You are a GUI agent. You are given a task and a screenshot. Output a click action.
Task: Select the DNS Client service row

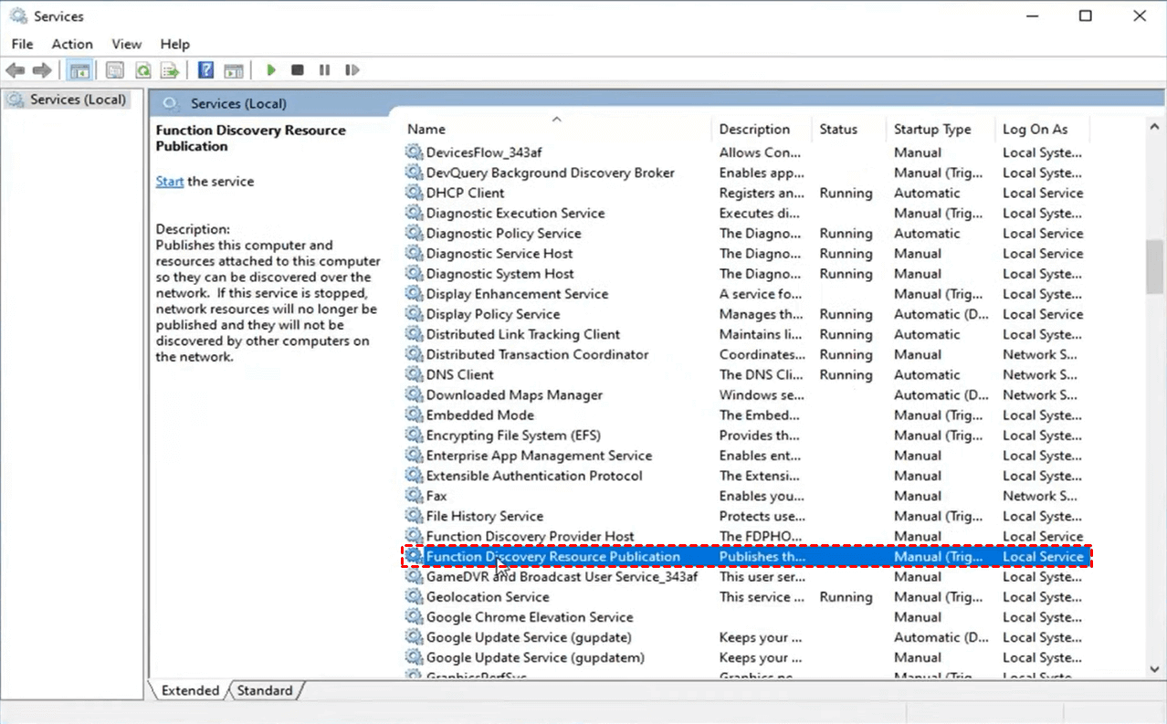[459, 375]
